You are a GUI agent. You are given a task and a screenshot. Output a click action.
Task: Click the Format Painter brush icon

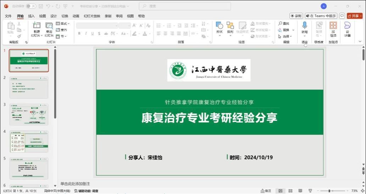(19, 36)
